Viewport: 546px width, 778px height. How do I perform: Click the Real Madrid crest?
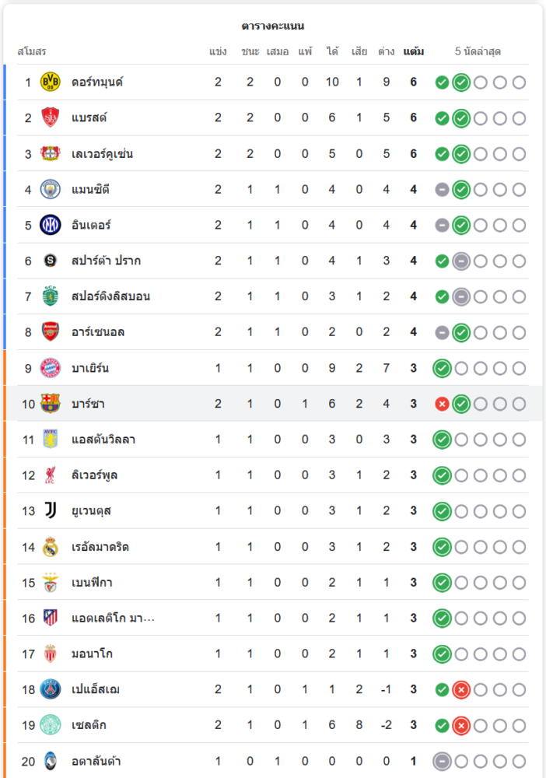[51, 547]
